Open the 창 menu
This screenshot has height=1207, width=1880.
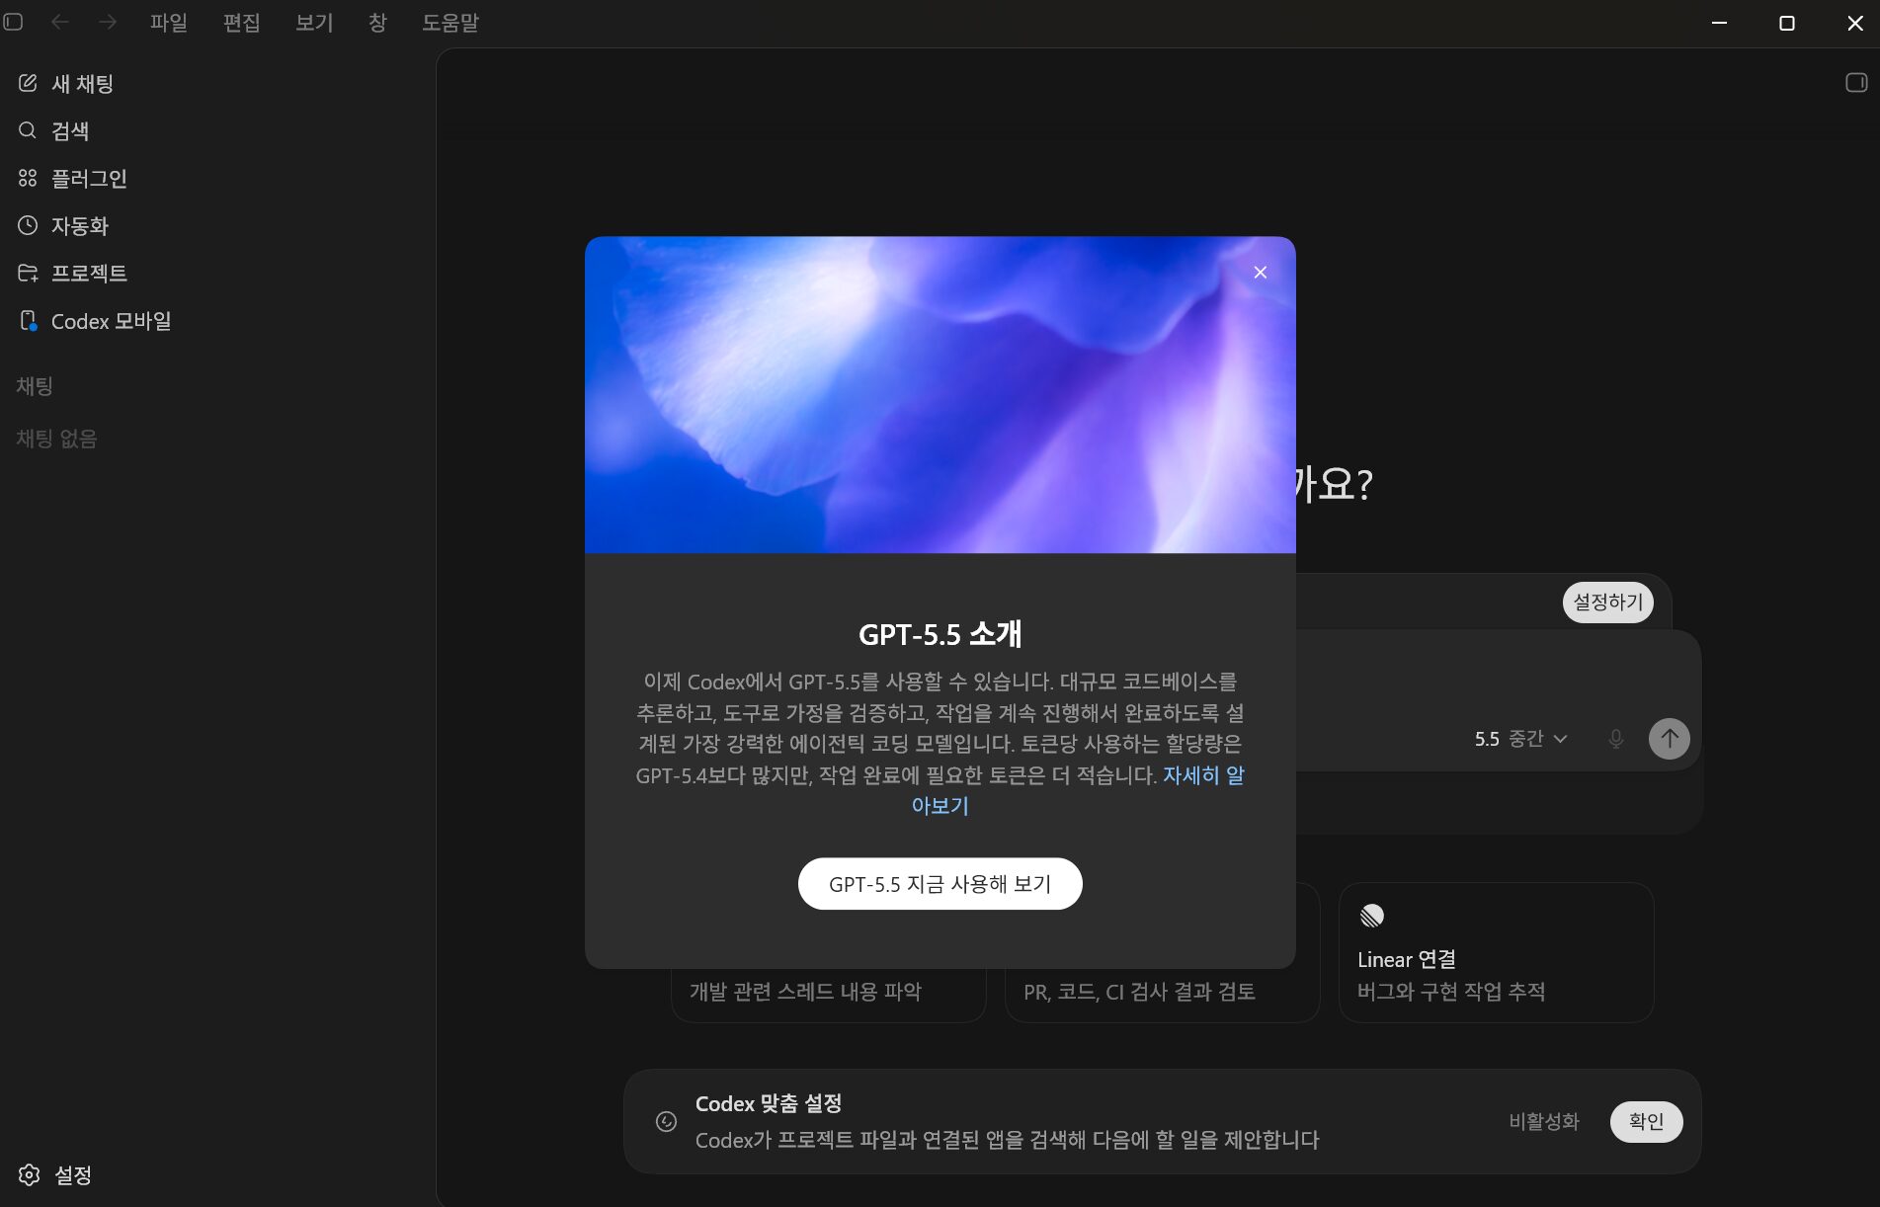pyautogui.click(x=377, y=22)
